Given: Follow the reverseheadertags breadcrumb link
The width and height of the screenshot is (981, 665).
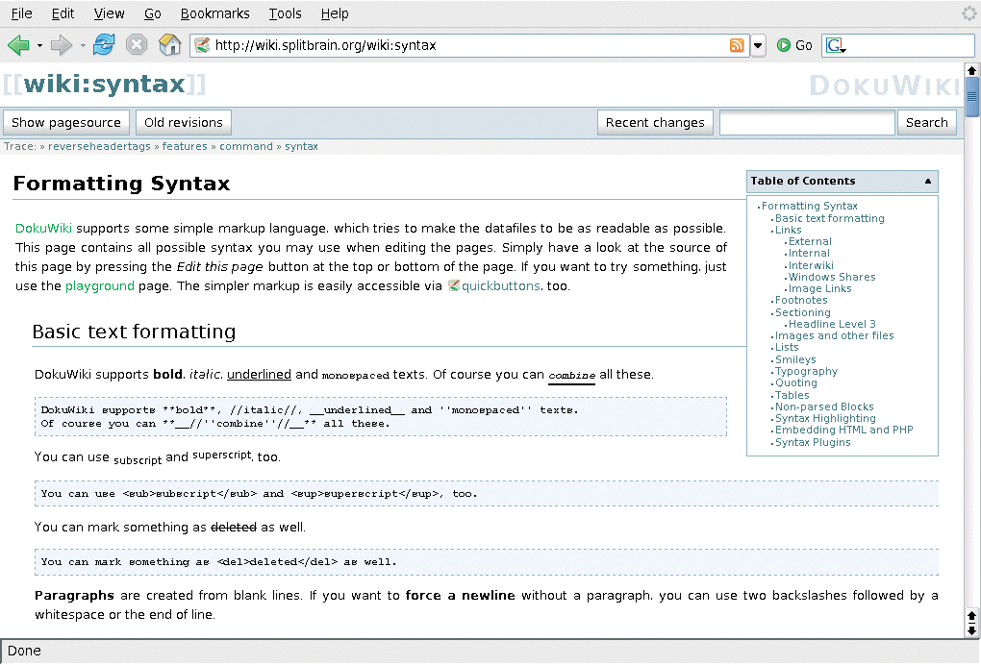Looking at the screenshot, I should [x=99, y=146].
